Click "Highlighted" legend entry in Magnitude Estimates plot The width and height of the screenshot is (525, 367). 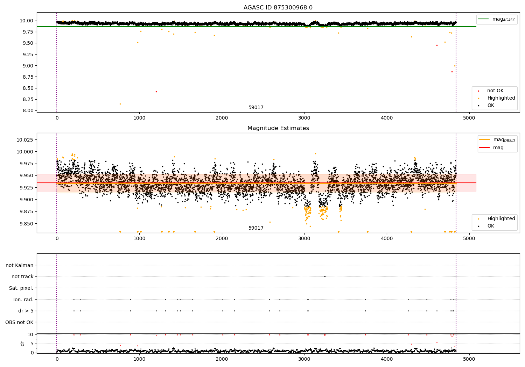click(497, 219)
